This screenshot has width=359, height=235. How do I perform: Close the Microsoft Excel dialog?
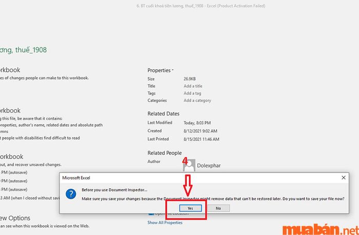(344, 178)
